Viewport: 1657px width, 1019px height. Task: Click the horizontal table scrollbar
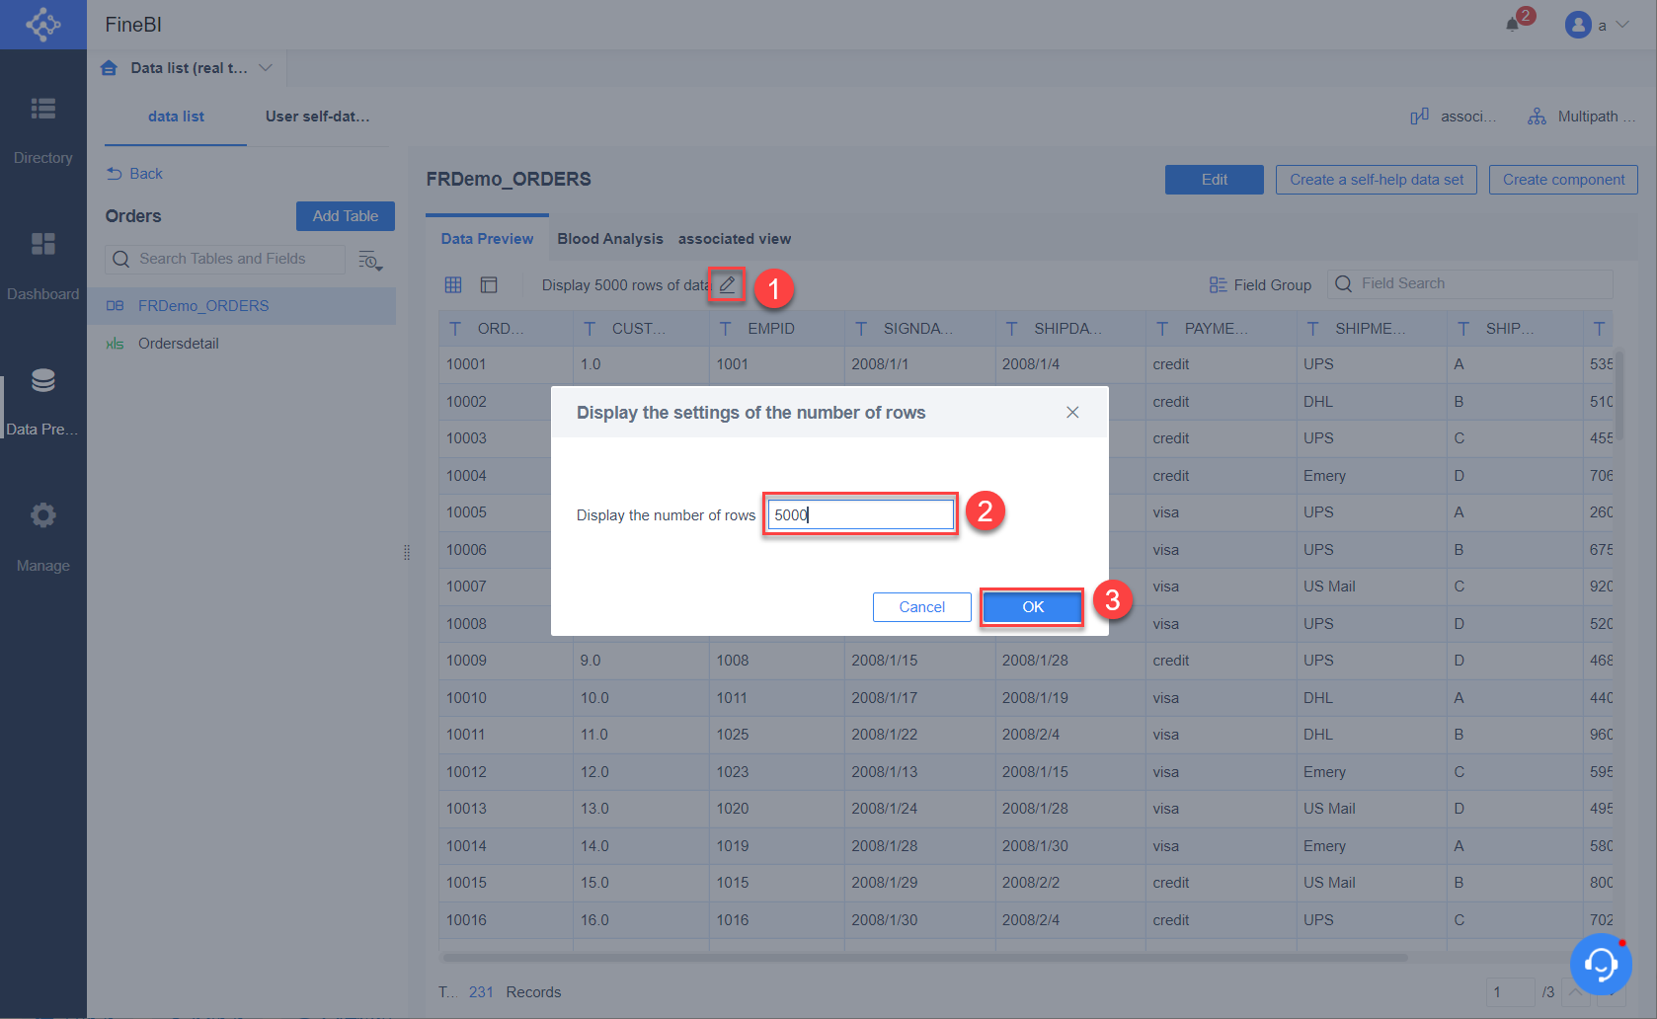coord(925,957)
